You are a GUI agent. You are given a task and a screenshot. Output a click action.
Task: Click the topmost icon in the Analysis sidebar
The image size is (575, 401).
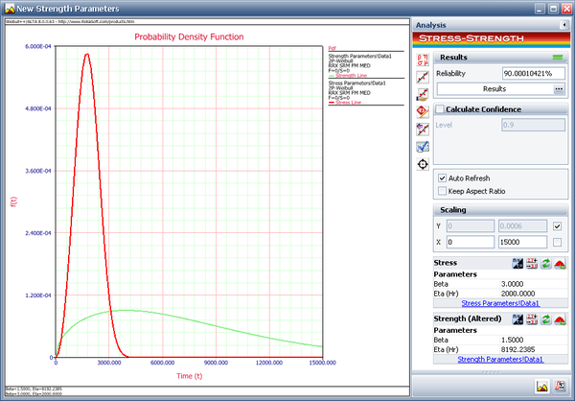[422, 59]
